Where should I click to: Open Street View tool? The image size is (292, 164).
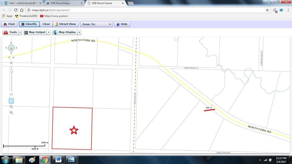tap(65, 24)
